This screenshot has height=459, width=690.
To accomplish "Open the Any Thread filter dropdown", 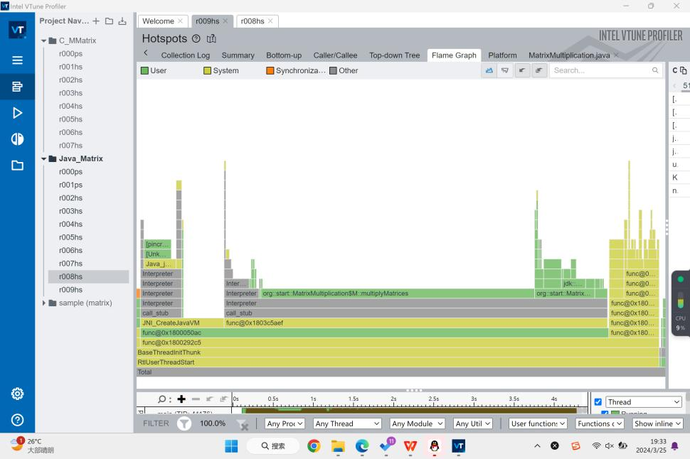I will click(x=347, y=423).
